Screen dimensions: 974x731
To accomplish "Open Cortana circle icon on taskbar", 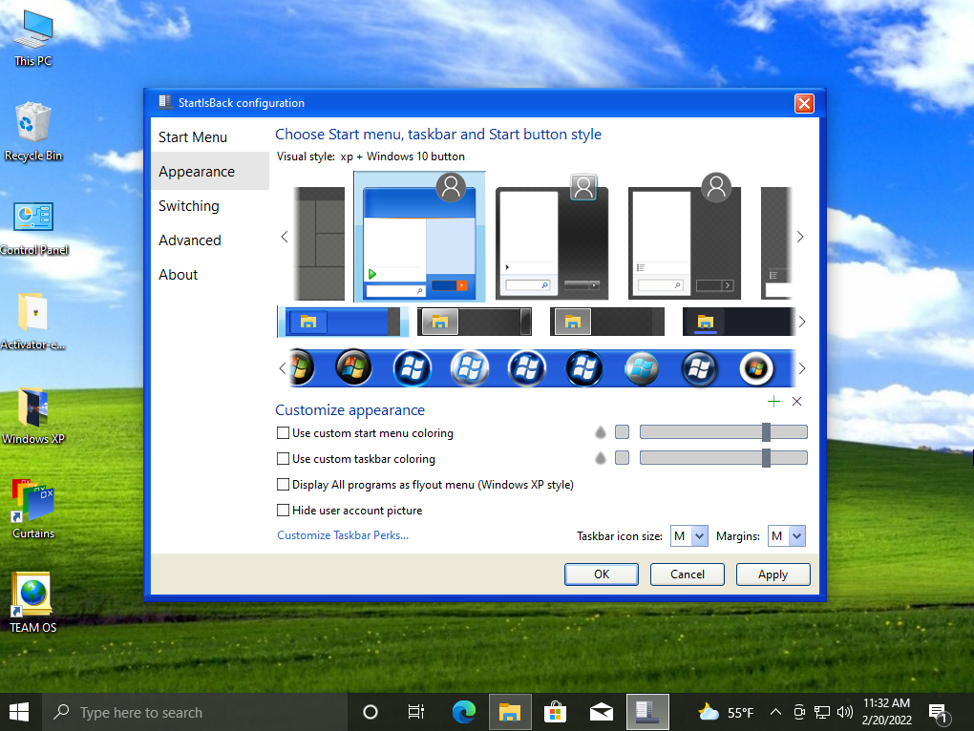I will click(371, 712).
